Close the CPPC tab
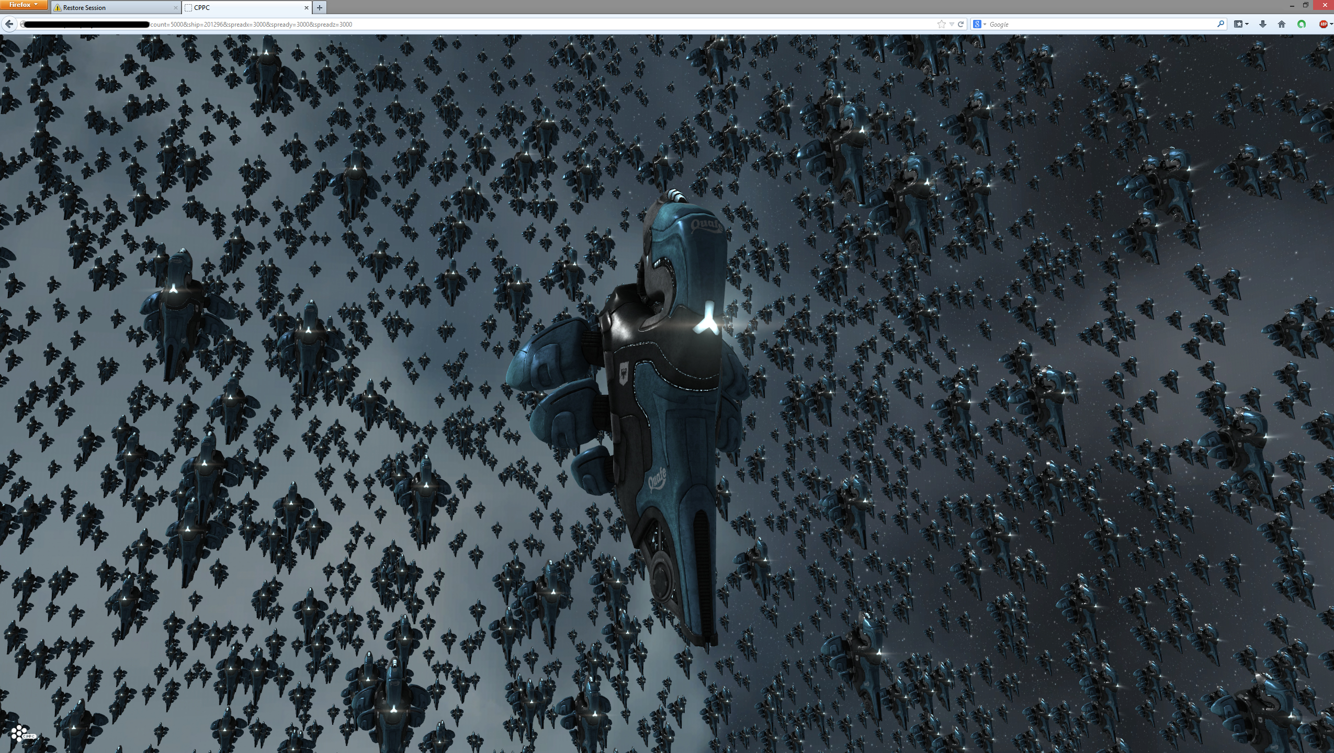This screenshot has width=1334, height=753. (x=307, y=8)
